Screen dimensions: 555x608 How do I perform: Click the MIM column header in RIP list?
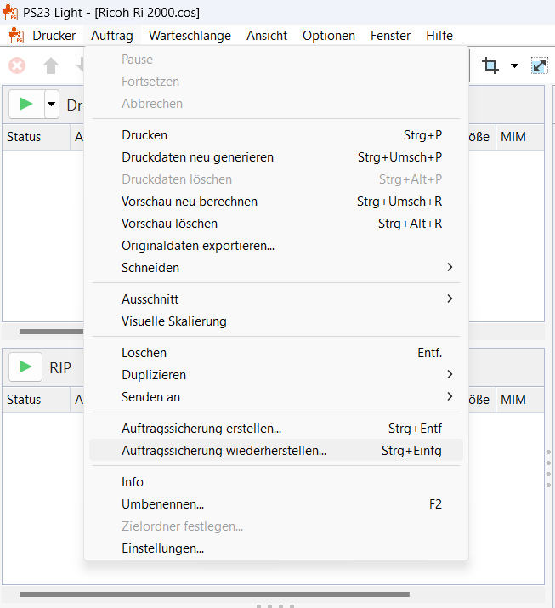tap(513, 400)
